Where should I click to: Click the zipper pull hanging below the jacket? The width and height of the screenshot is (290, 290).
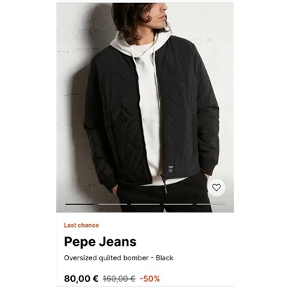tap(165, 186)
